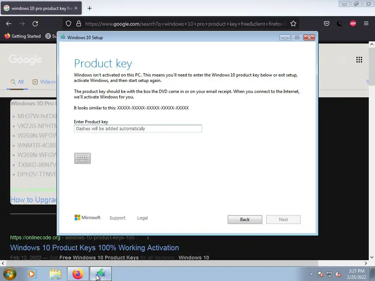Open network status tray icon

tap(329, 274)
